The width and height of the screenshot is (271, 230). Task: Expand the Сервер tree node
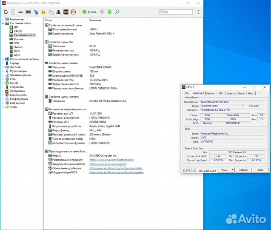tap(3, 63)
